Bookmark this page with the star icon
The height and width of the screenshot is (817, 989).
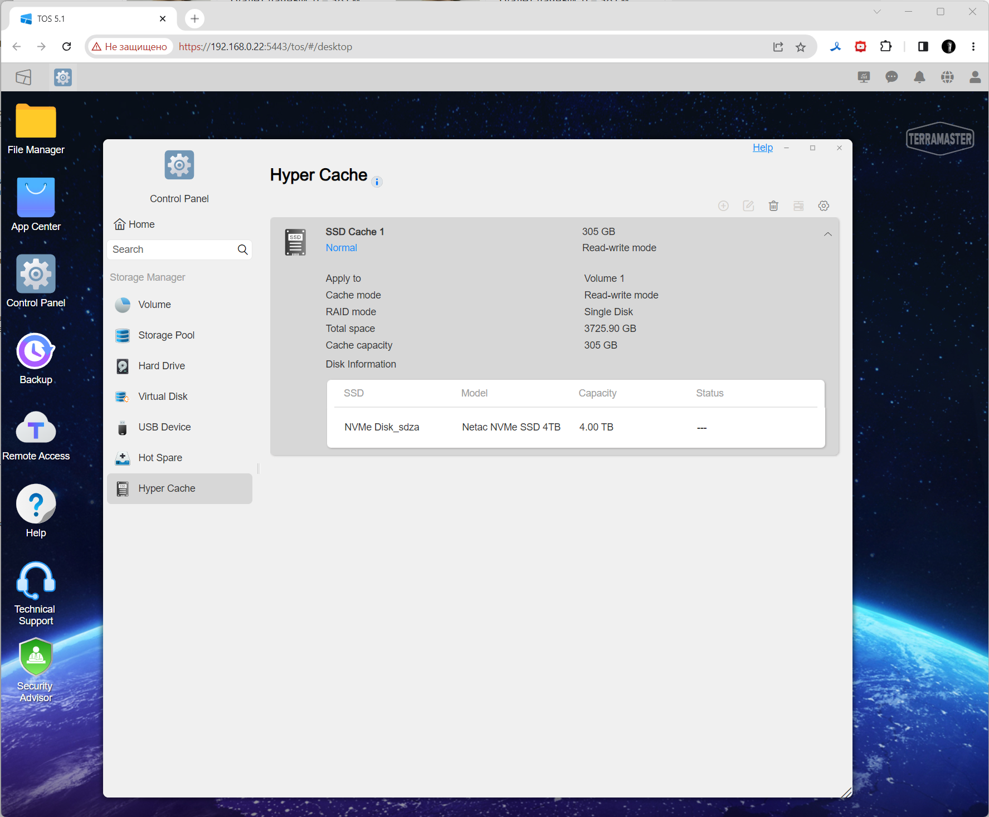coord(801,47)
